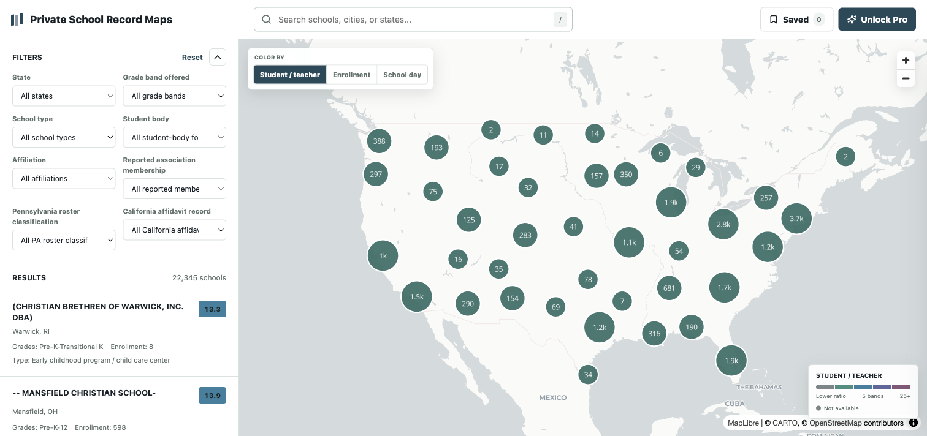
Task: Open Pennsylvania roster classification dropdown
Action: click(x=64, y=241)
